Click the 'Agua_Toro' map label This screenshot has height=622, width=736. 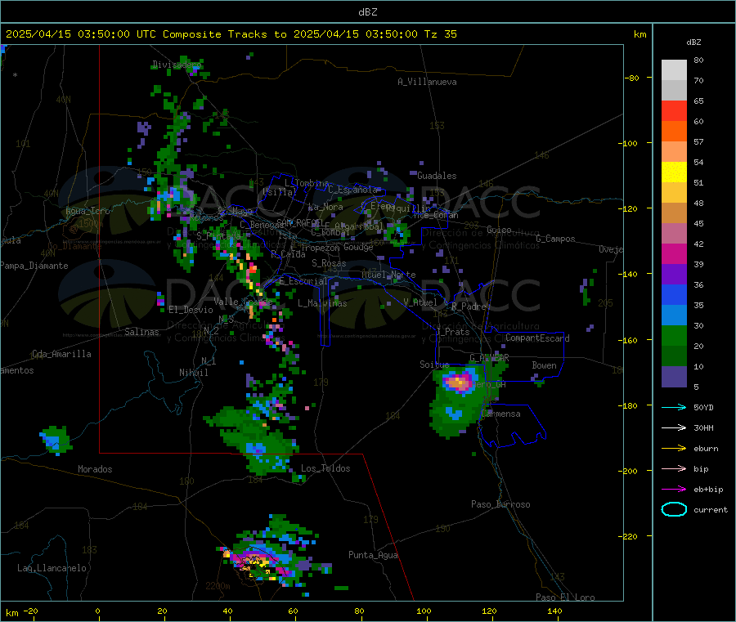pyautogui.click(x=88, y=211)
